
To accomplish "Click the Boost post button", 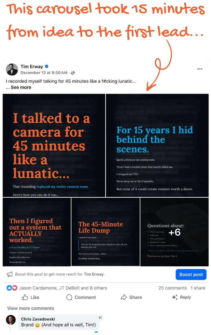I will (191, 275).
